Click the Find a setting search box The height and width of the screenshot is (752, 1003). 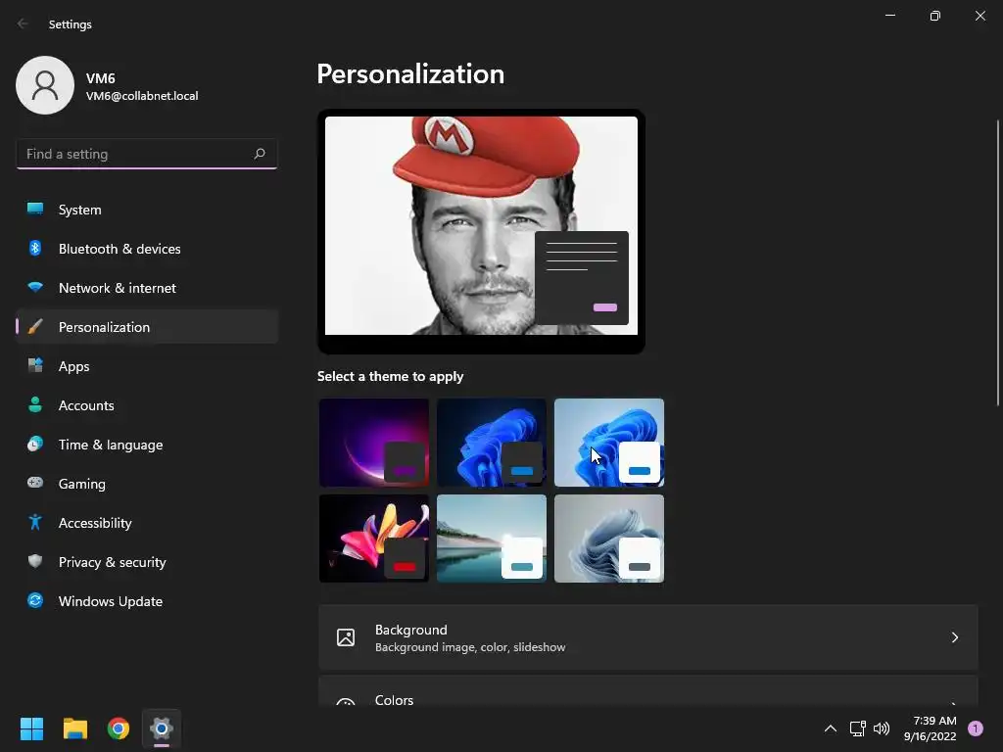pyautogui.click(x=147, y=154)
